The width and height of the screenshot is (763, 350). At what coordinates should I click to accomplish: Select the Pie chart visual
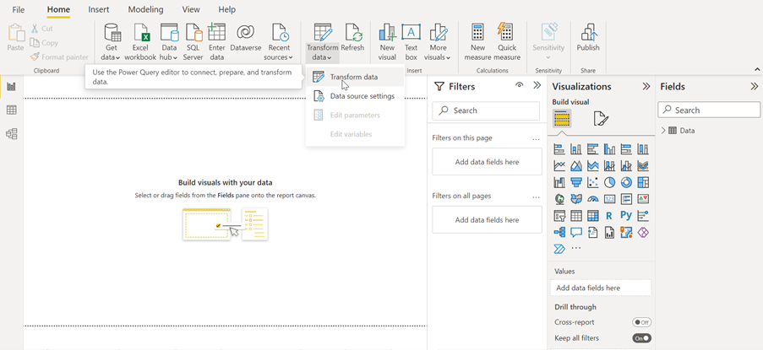click(609, 182)
